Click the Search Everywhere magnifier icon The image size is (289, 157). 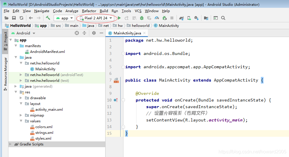223,18
